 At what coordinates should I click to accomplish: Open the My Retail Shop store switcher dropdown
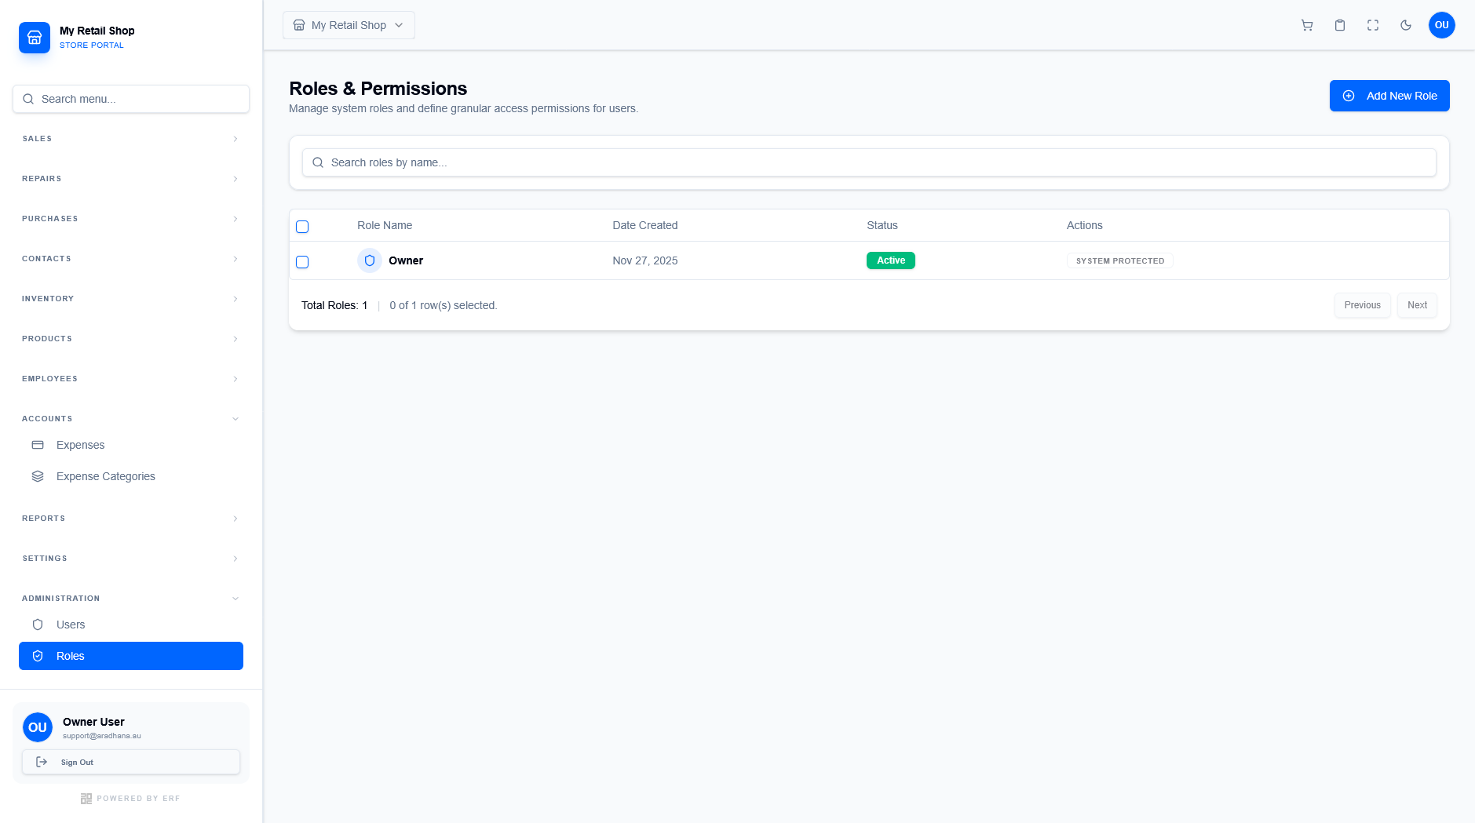click(348, 24)
